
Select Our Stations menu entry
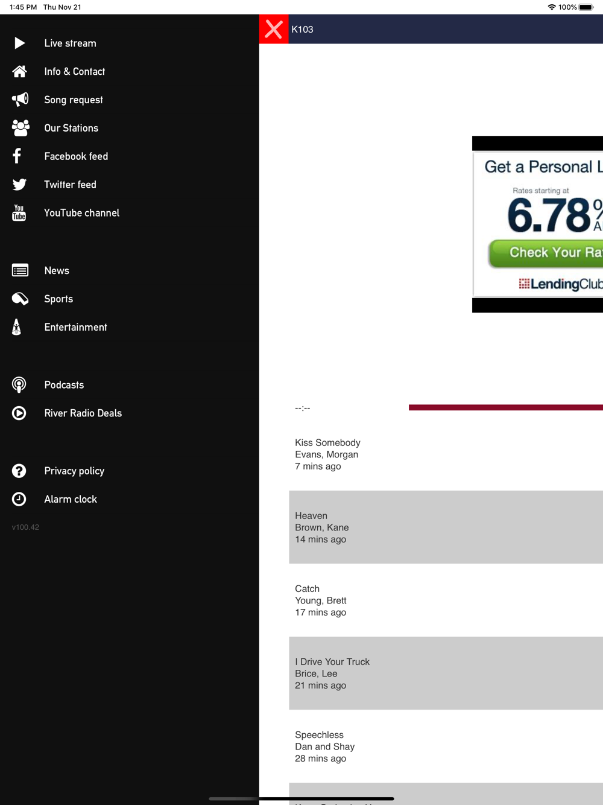(x=71, y=128)
